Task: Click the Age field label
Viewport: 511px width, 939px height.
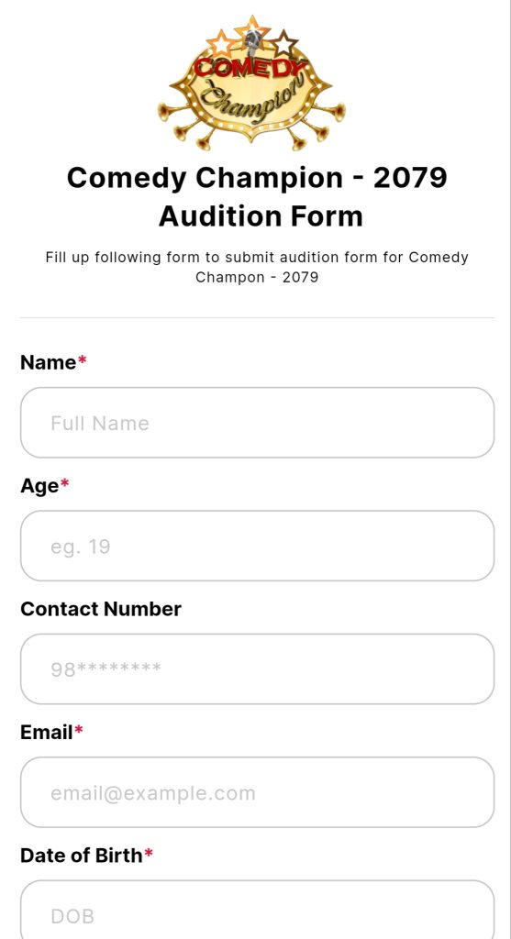Action: 40,486
